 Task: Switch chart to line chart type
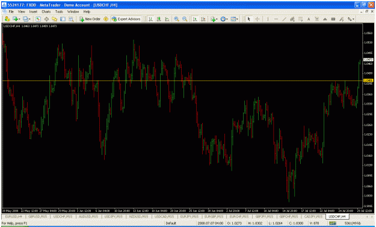(167, 19)
